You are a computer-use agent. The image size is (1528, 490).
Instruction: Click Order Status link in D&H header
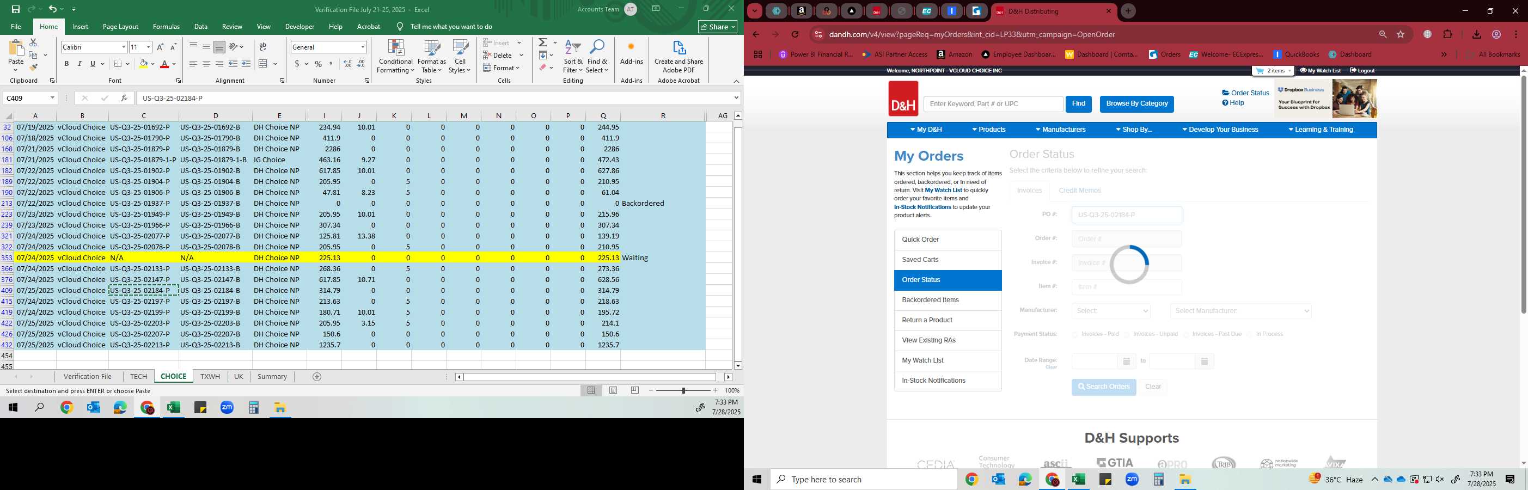1245,93
